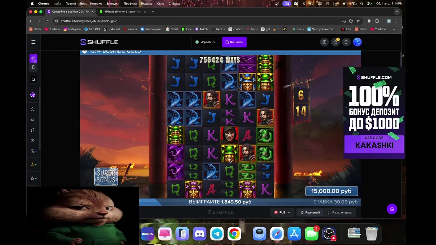This screenshot has width=436, height=245.
Task: Open the EZCASH bookmark
Action: click(92, 29)
